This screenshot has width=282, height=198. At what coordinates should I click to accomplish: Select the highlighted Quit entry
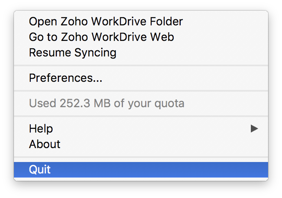[141, 169]
